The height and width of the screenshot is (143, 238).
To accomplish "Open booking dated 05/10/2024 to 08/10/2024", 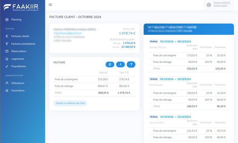I will pyautogui.click(x=175, y=41).
